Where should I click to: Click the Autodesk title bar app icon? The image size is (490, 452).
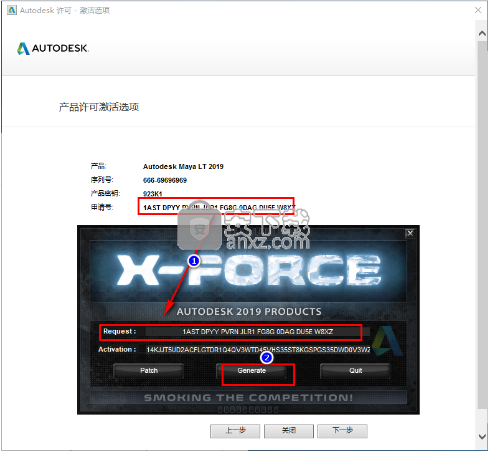coord(12,10)
